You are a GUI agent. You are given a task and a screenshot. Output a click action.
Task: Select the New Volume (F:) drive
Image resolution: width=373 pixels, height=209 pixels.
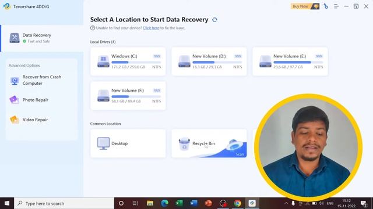coord(128,96)
